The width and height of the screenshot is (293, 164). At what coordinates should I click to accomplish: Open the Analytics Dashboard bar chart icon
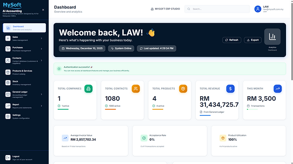272,37
